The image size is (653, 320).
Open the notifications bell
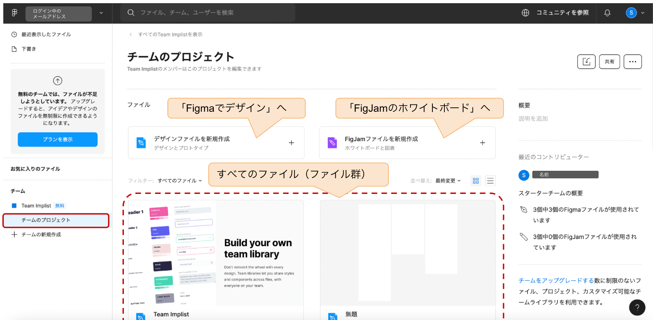[x=607, y=13]
